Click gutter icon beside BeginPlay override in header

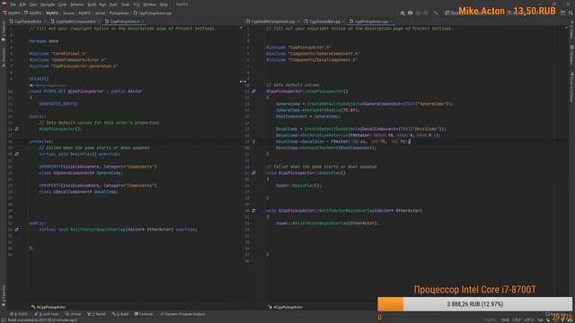point(17,154)
